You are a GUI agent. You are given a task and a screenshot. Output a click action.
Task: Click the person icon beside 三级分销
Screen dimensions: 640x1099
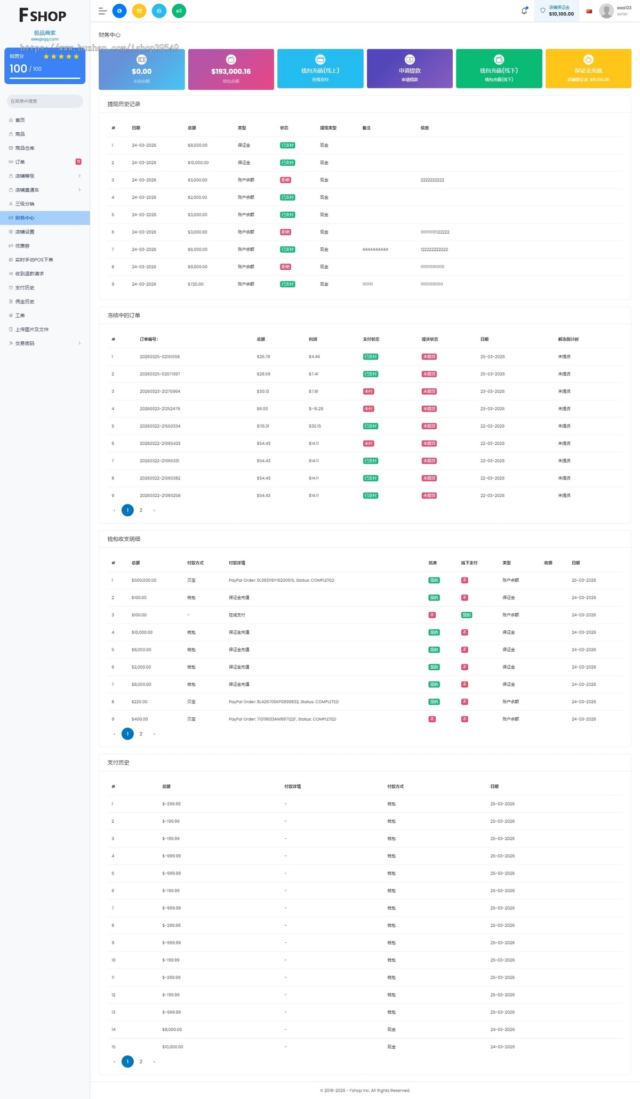(x=11, y=204)
